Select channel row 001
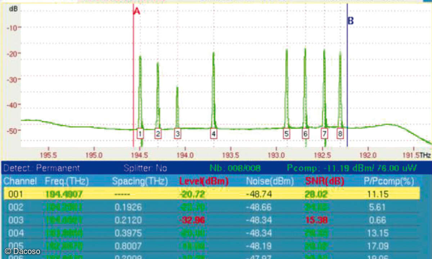This screenshot has width=432, height=259. pyautogui.click(x=211, y=194)
